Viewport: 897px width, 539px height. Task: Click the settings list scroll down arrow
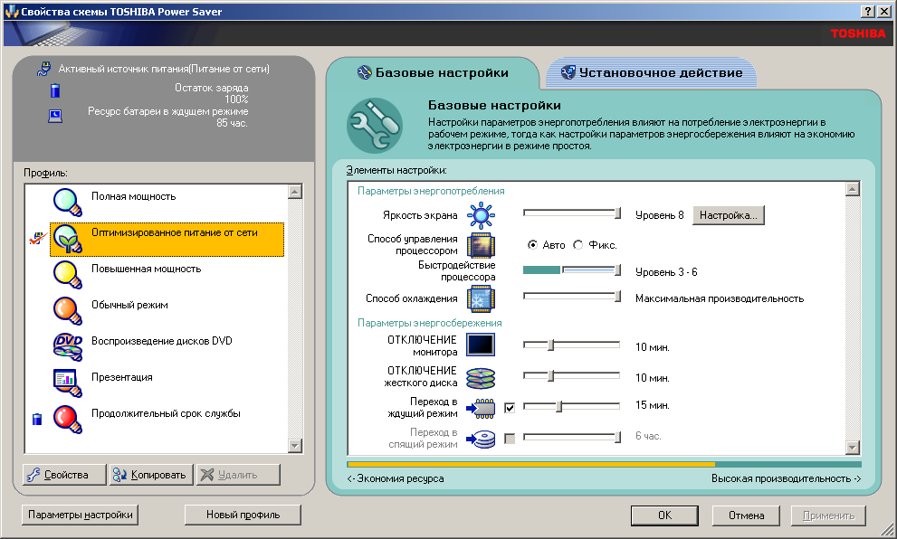coord(853,448)
